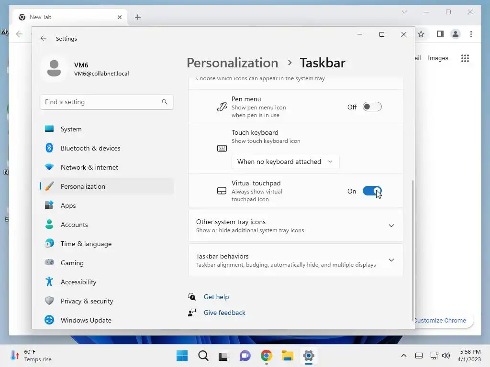Open Google apps grid in Chrome
Viewport: 490px width, 367px height.
pos(465,58)
